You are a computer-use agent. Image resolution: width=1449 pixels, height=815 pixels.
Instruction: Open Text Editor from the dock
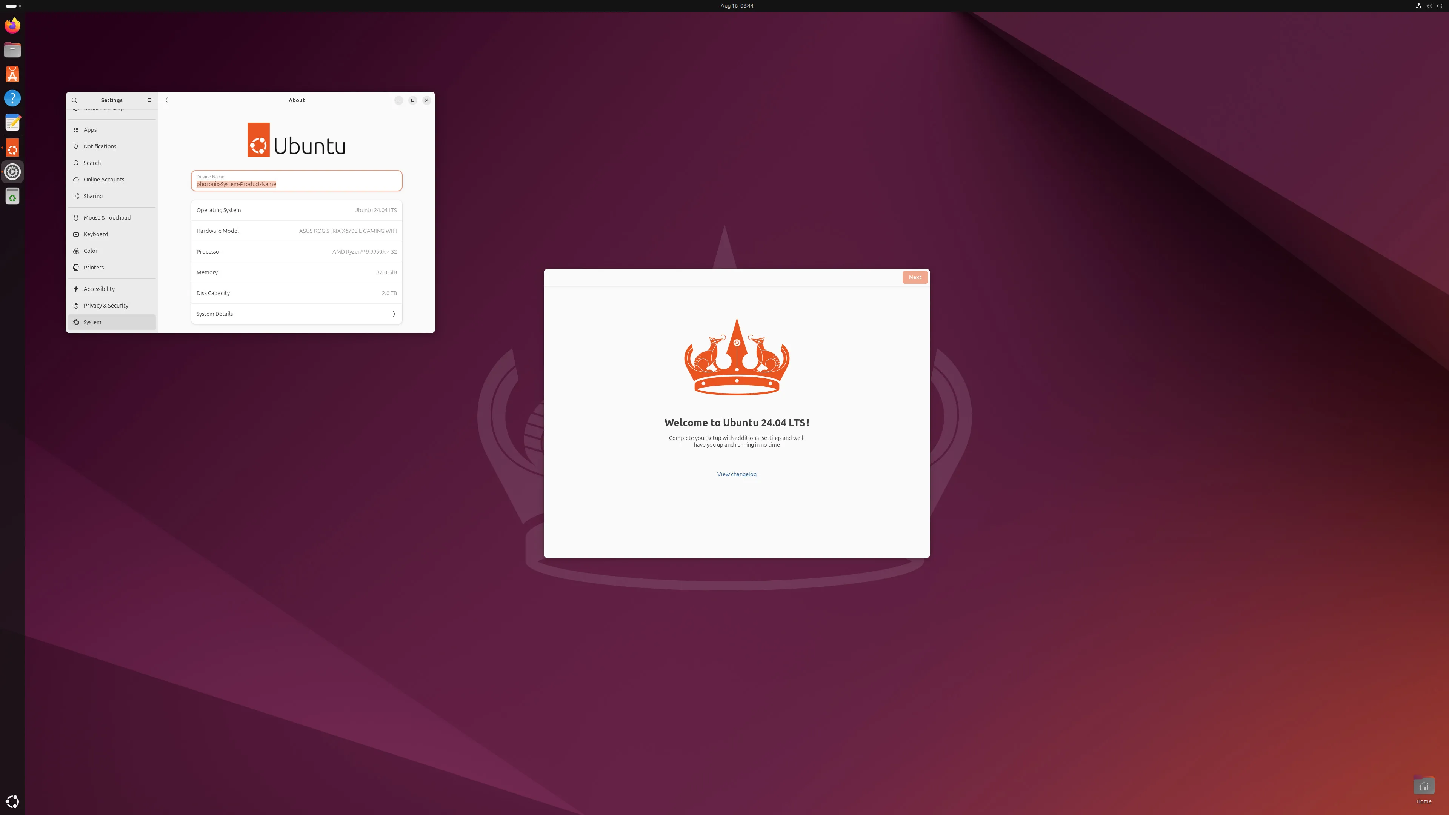pos(12,123)
